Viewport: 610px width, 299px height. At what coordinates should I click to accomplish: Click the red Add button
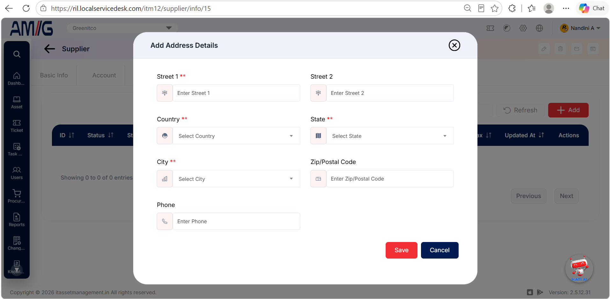point(568,110)
